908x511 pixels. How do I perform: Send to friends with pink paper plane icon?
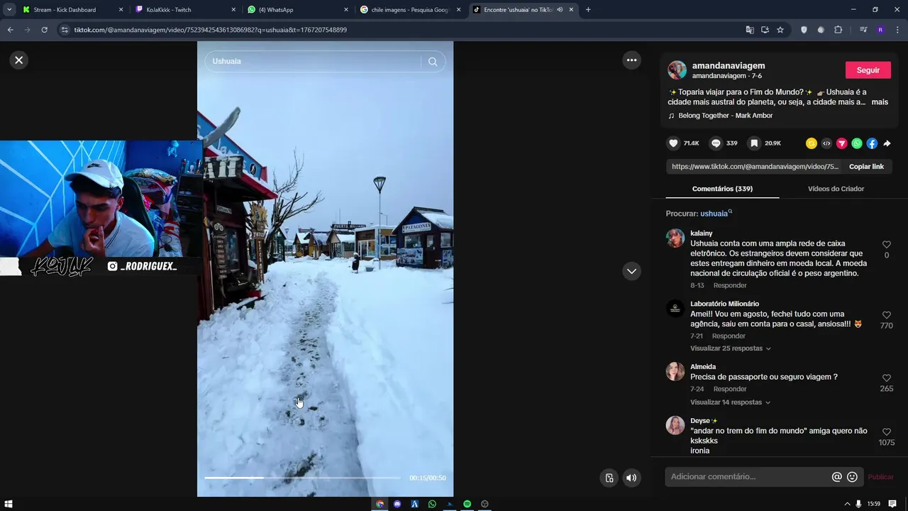pyautogui.click(x=842, y=143)
